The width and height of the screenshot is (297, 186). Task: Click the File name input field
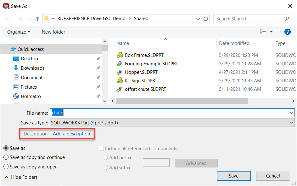(x=172, y=113)
